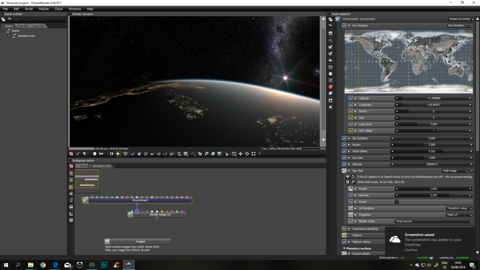Select the Environment node in nodegraph

(x=140, y=200)
